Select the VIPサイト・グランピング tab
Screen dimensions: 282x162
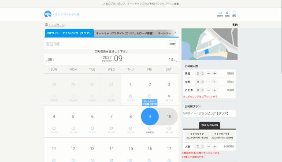click(69, 33)
